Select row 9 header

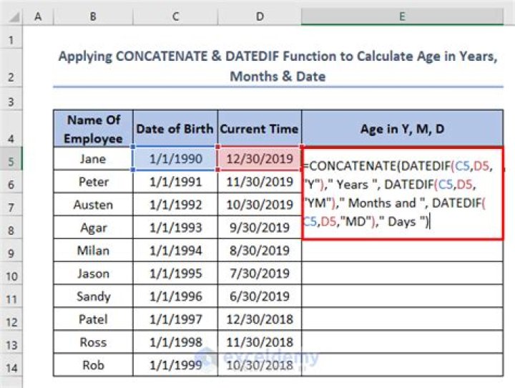pyautogui.click(x=11, y=251)
